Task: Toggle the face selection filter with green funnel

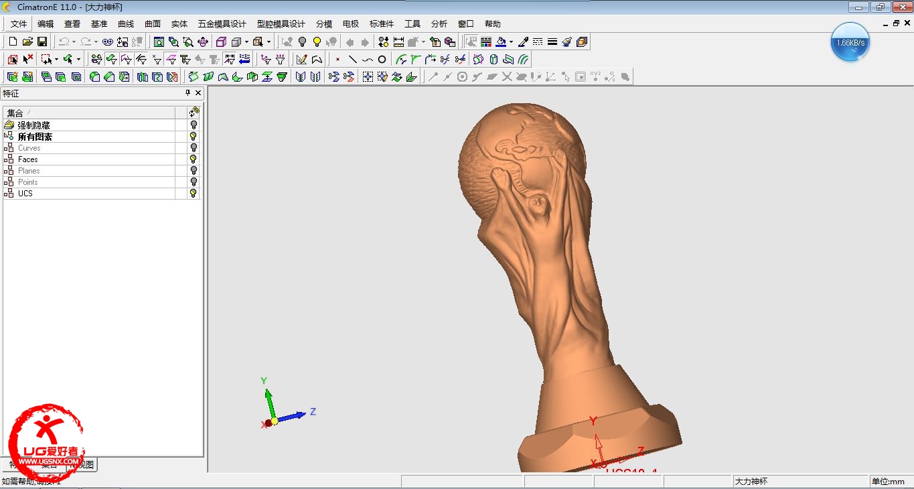Action: tap(112, 59)
